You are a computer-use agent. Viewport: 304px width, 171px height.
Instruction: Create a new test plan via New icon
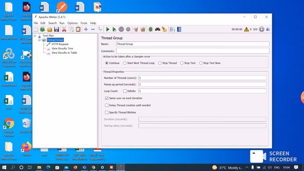click(36, 29)
